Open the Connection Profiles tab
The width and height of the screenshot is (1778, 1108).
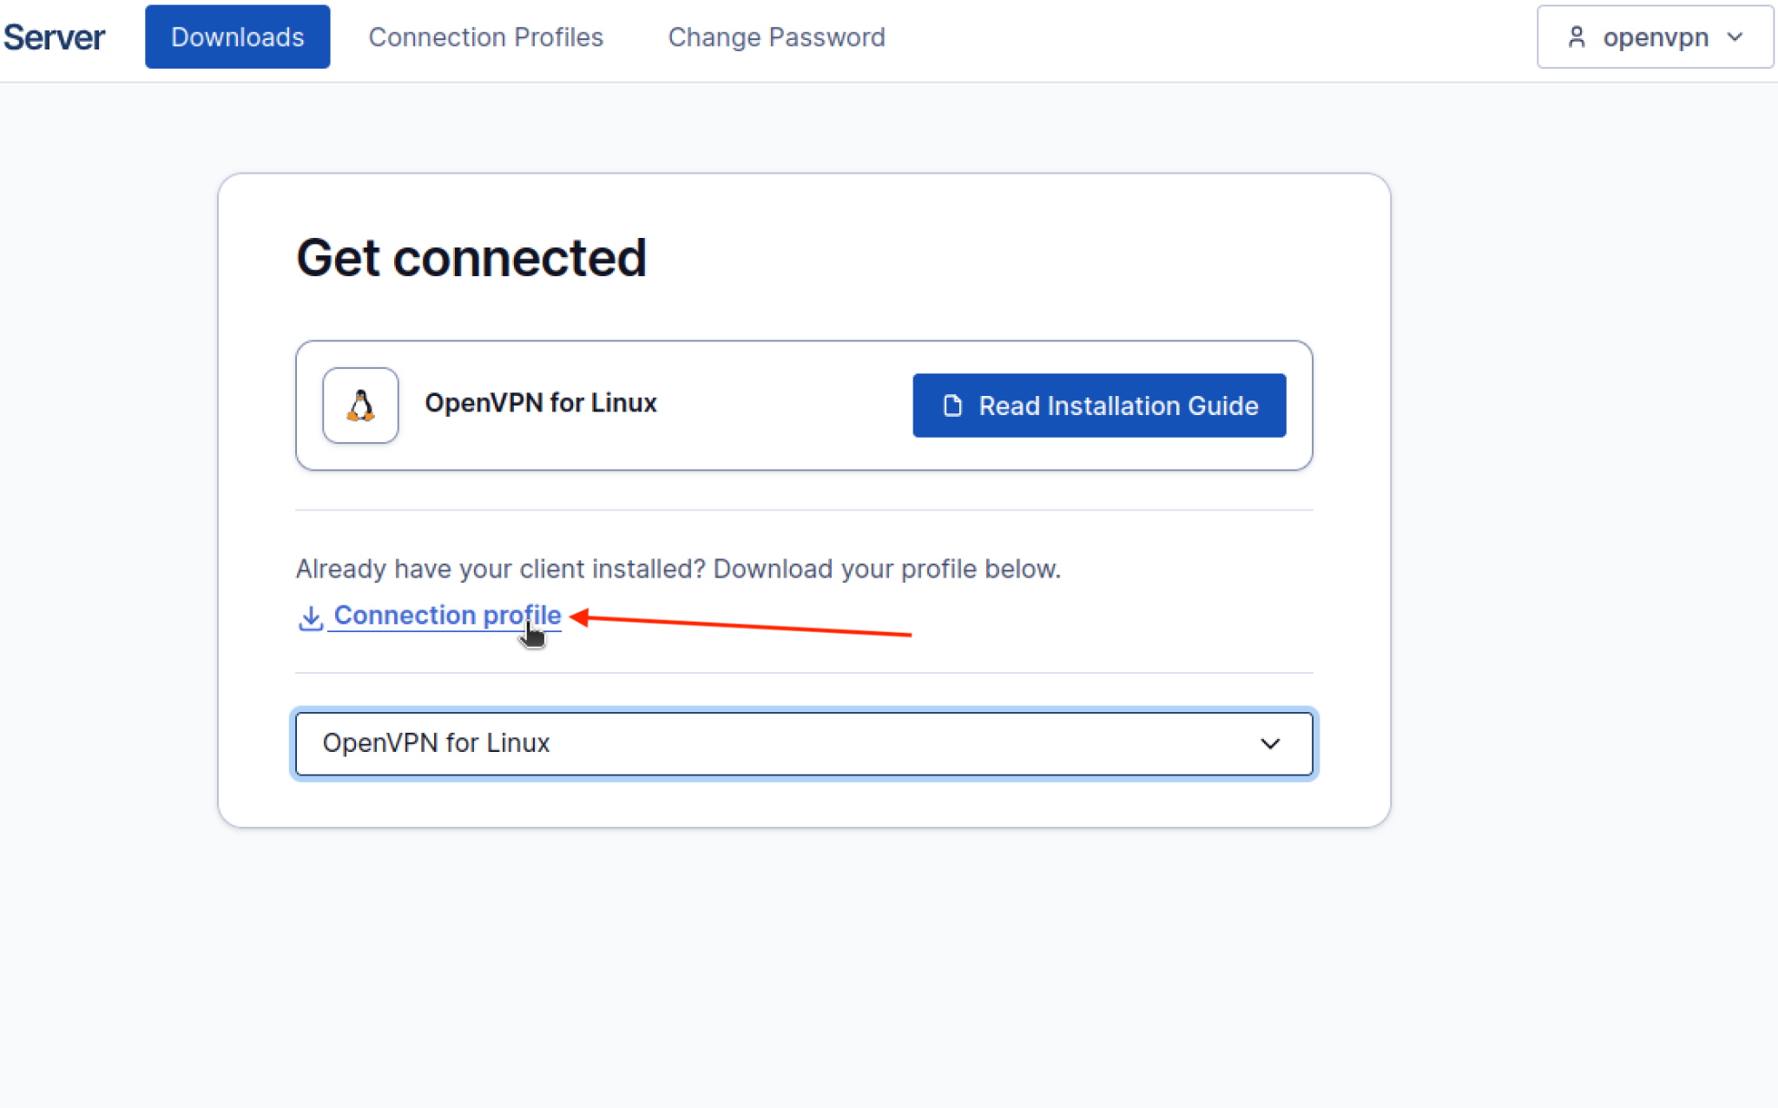point(485,37)
